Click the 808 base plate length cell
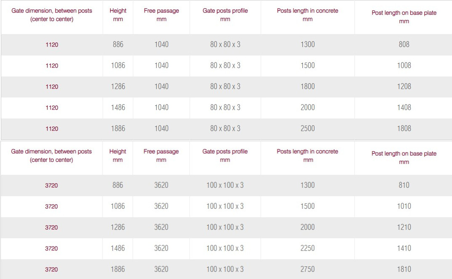The image size is (452, 279). pos(404,44)
